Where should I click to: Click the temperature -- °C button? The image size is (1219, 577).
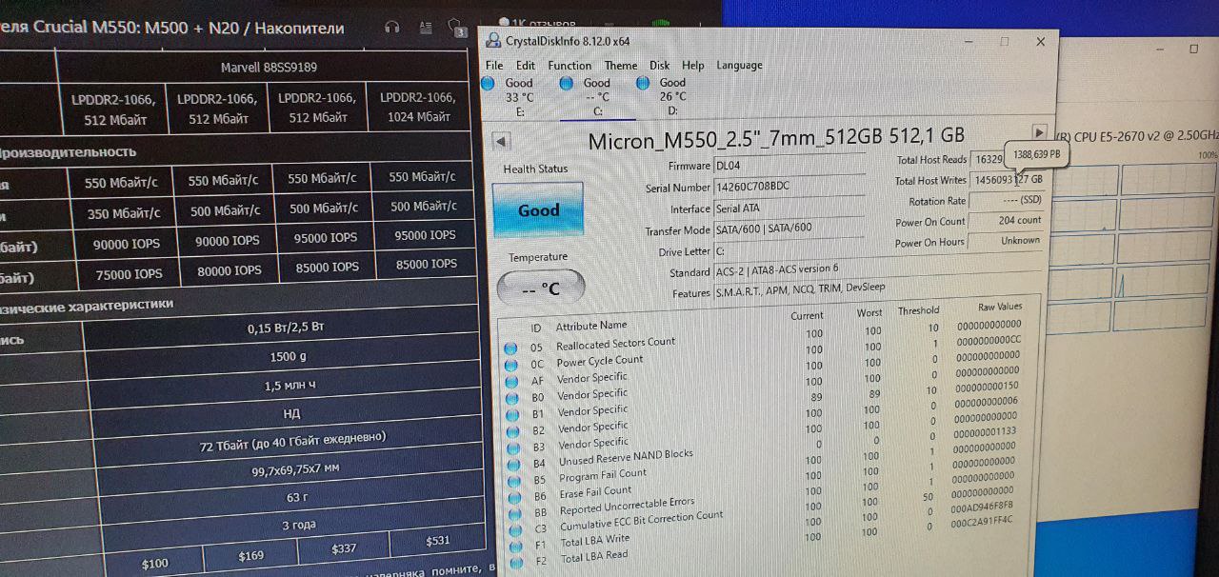coord(540,288)
